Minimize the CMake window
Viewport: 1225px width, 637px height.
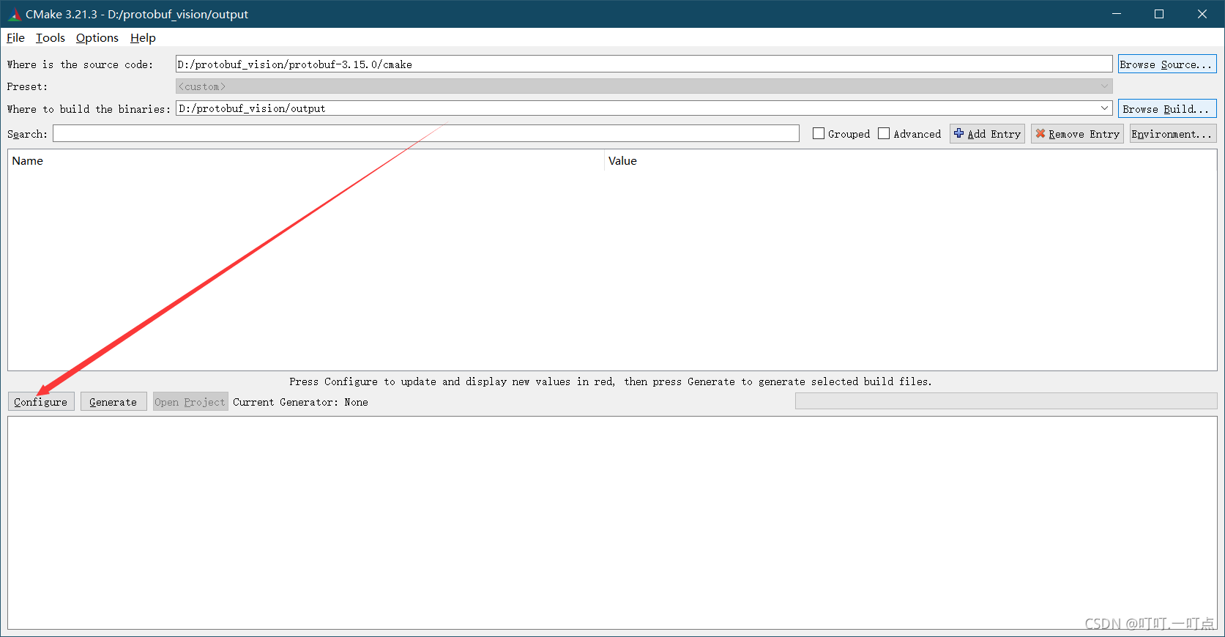coord(1117,14)
